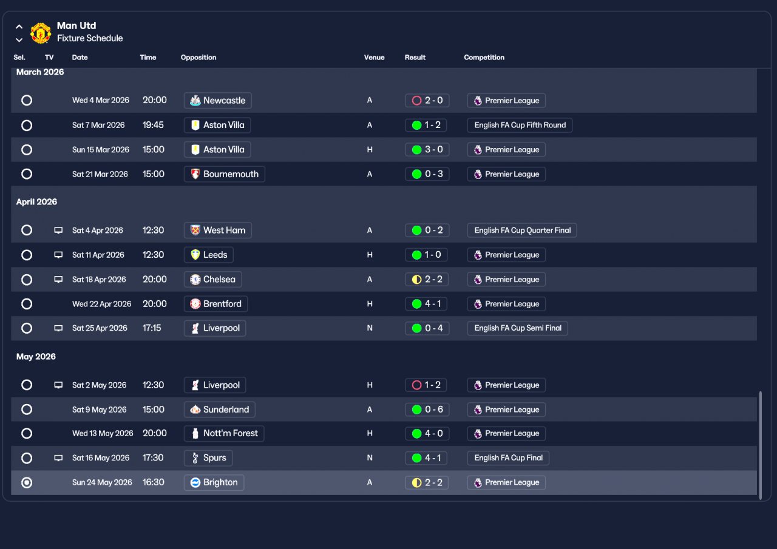Sort by the Venue column header
The width and height of the screenshot is (777, 549).
tap(375, 58)
